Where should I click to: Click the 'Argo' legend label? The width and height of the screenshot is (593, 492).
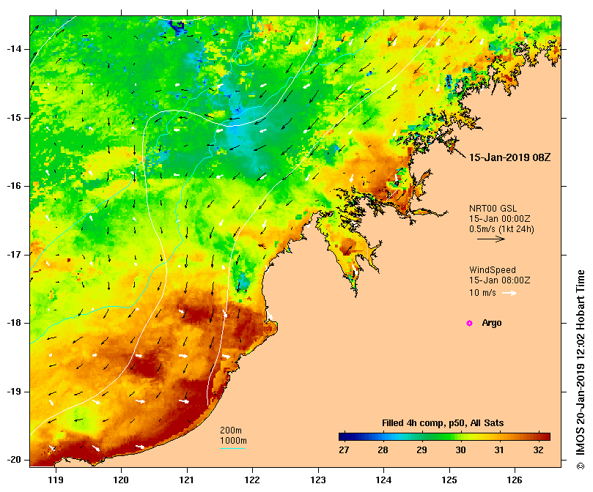coord(492,323)
